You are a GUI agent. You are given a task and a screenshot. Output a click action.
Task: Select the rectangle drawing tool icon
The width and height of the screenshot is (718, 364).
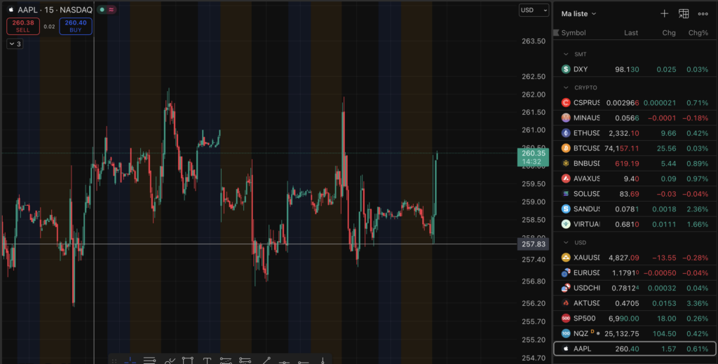tap(187, 360)
